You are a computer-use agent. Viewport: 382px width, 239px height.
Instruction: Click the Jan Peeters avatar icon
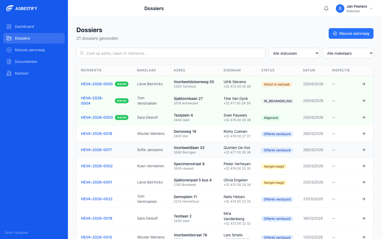pos(340,8)
